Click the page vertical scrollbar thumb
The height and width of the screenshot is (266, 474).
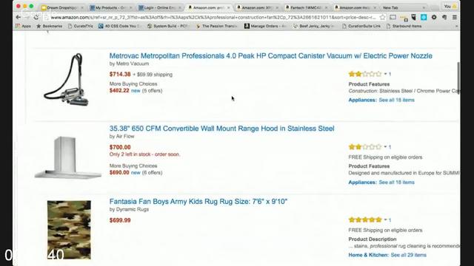458,78
